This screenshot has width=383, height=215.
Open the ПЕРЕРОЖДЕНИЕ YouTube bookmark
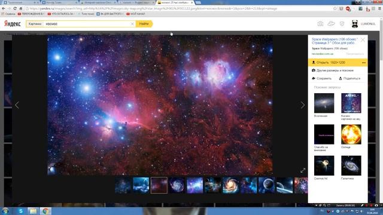pos(31,14)
